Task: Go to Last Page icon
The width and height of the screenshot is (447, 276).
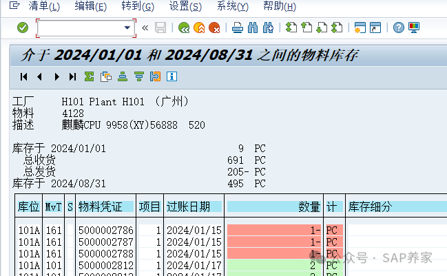Action: pyautogui.click(x=337, y=28)
